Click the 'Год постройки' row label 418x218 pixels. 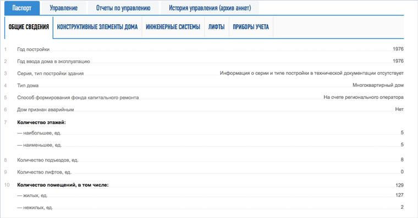tap(34, 49)
